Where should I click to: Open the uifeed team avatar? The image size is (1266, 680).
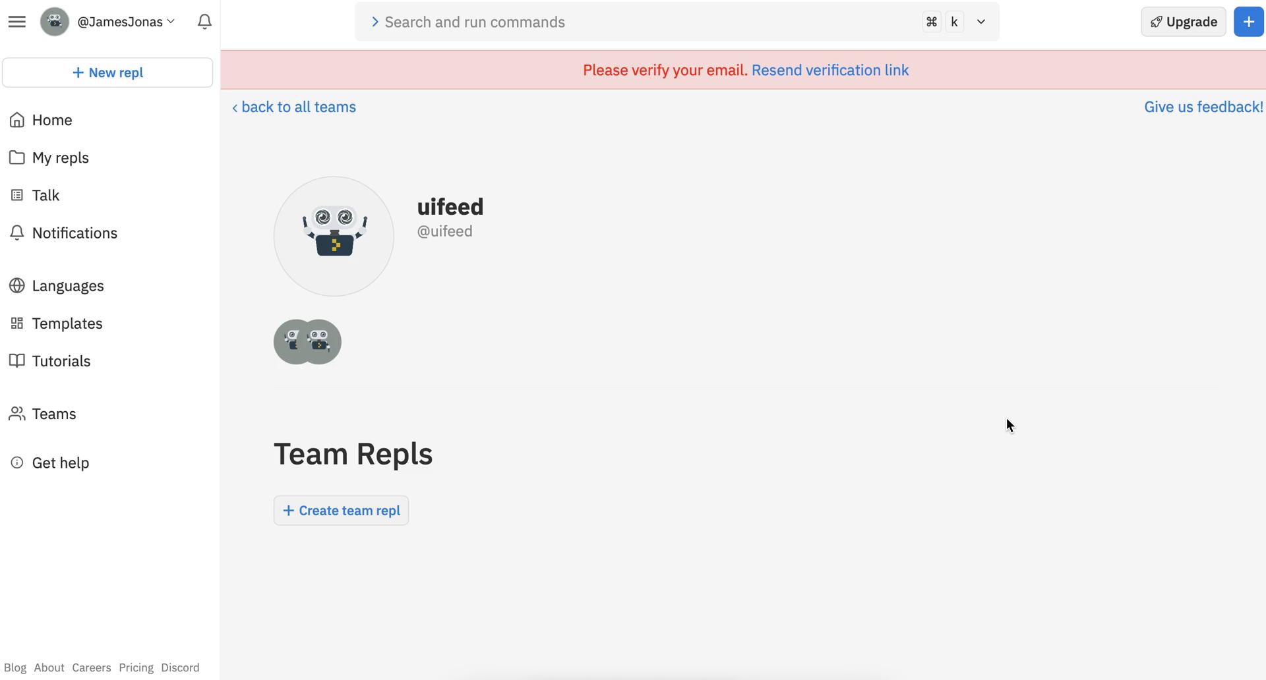[x=333, y=236]
